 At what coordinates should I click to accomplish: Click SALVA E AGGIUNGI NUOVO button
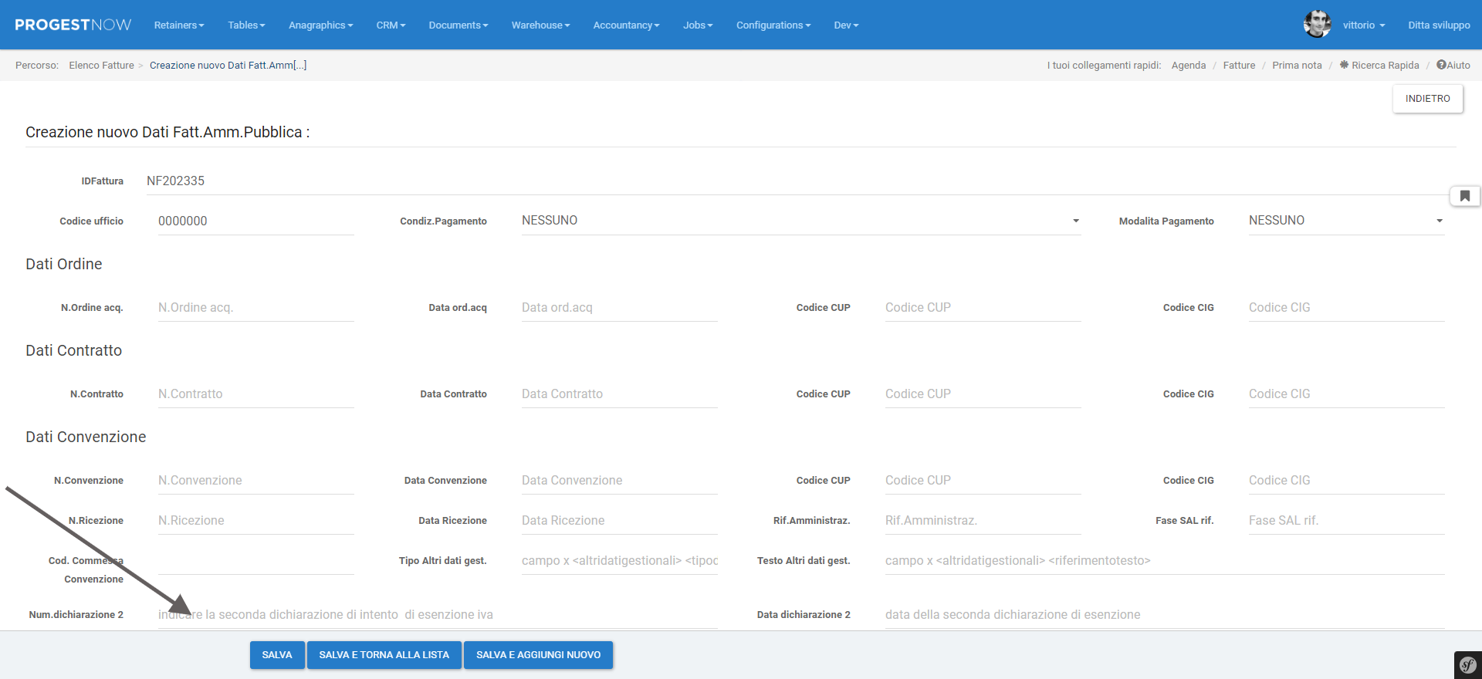coord(538,655)
